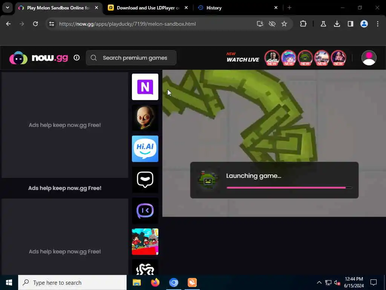Open the taskbar clock and date
Screen dimensions: 386x290
pyautogui.click(x=354, y=282)
